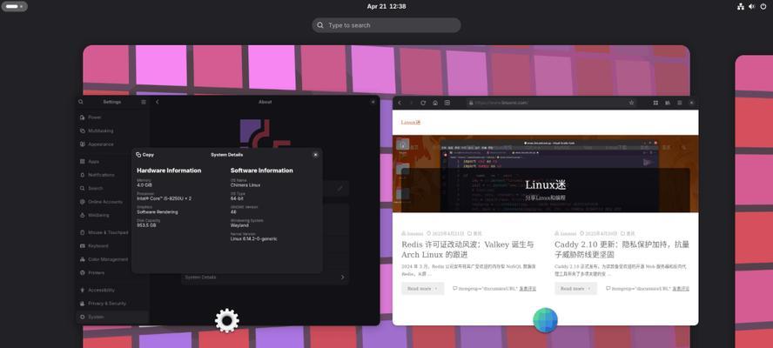Click the Chimera Linux OS name value
773x348 pixels.
(x=245, y=185)
